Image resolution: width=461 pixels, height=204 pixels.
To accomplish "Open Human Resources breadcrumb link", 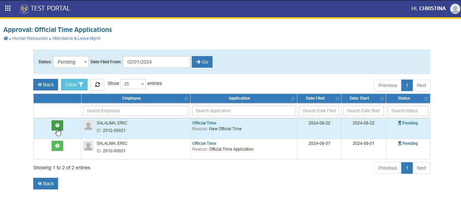I will point(30,38).
